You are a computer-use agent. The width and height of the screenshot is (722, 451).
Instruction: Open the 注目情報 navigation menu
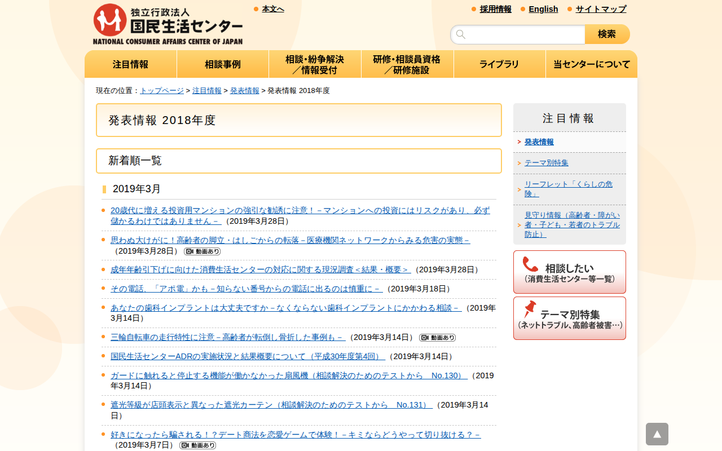pos(130,64)
